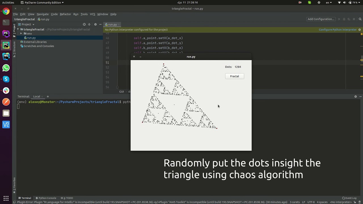Click the disabled Run arrow icon
Image resolution: width=363 pixels, height=204 pixels.
click(x=339, y=19)
